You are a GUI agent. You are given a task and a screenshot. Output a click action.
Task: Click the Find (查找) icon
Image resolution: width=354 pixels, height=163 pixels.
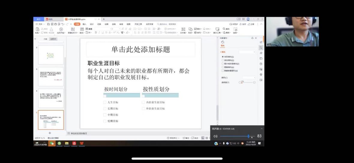226,29
